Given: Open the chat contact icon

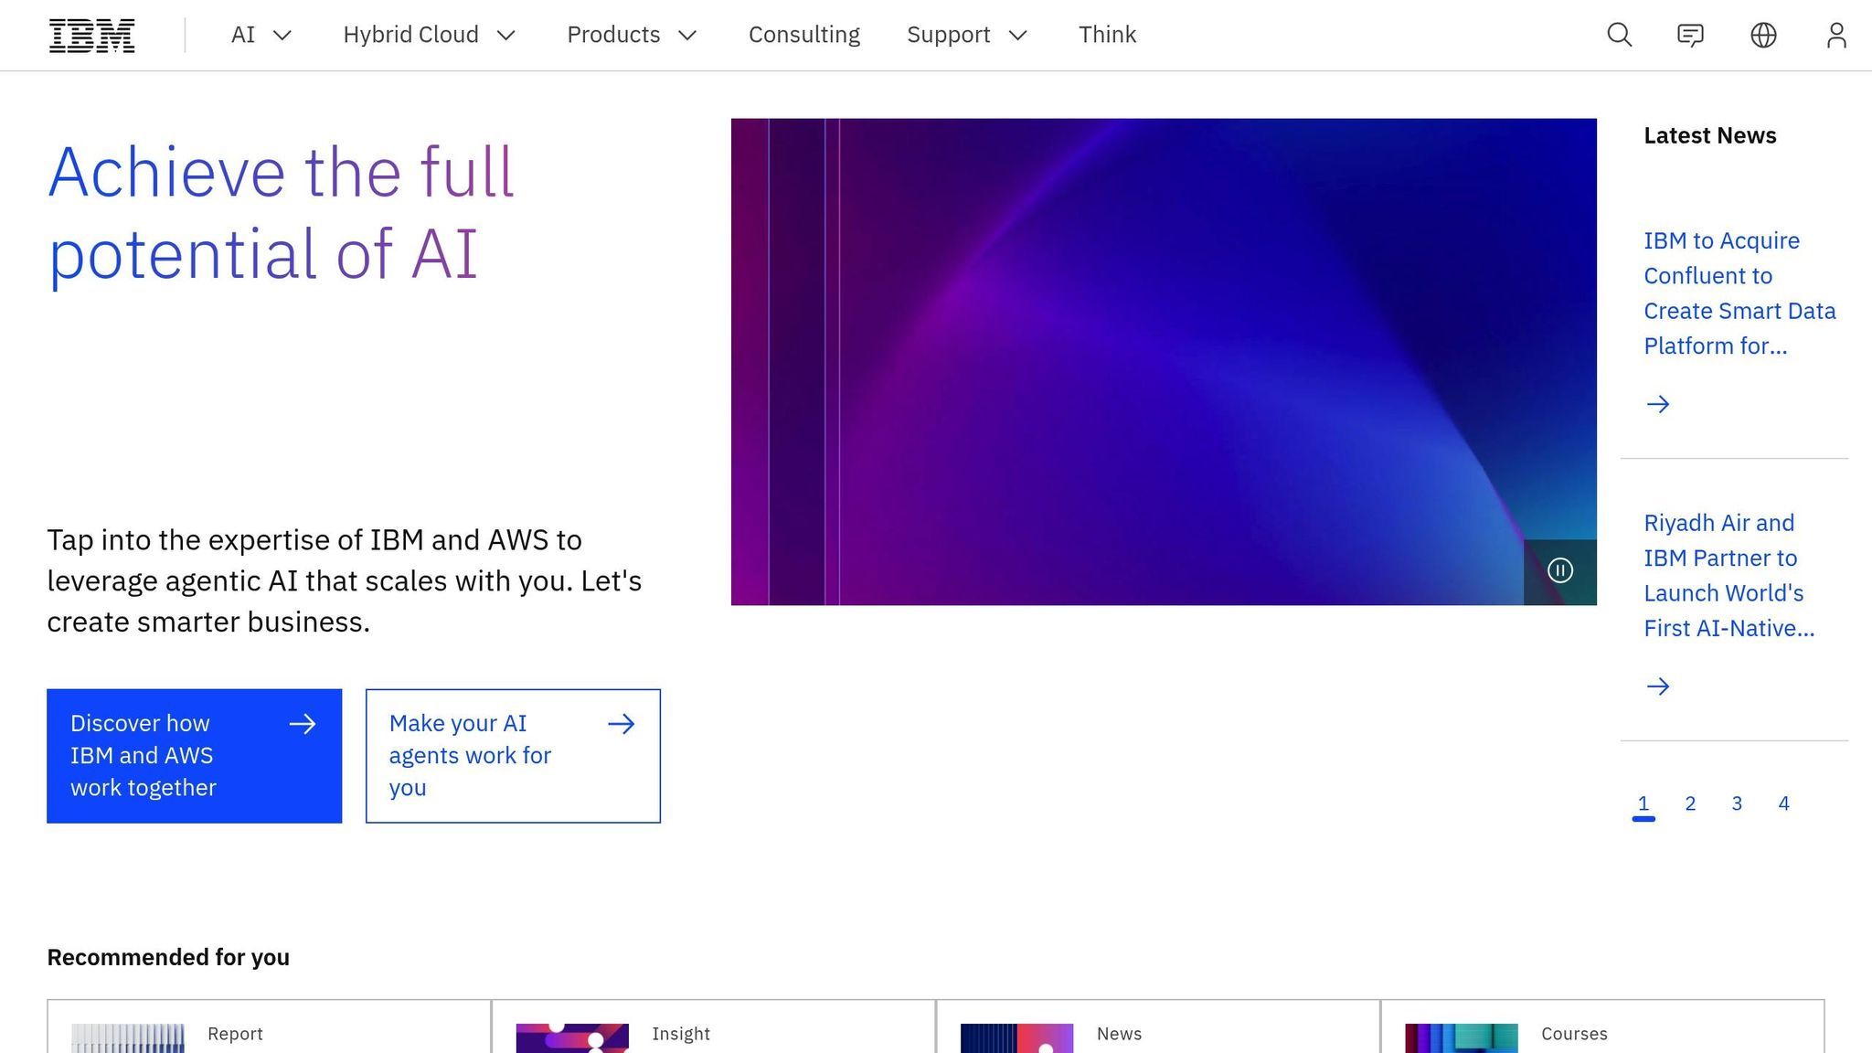Looking at the screenshot, I should click(x=1690, y=35).
